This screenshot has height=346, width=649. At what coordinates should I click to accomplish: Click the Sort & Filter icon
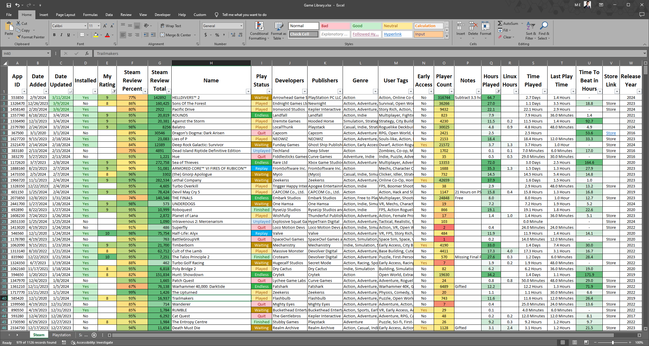[530, 31]
